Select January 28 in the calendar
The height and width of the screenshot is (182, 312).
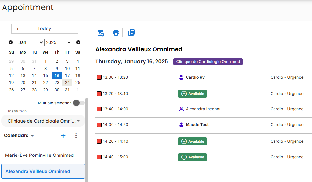pos(34,90)
